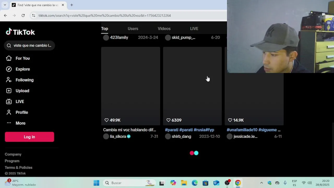Click the sidebar search field
Image resolution: width=334 pixels, height=188 pixels.
pos(29,45)
